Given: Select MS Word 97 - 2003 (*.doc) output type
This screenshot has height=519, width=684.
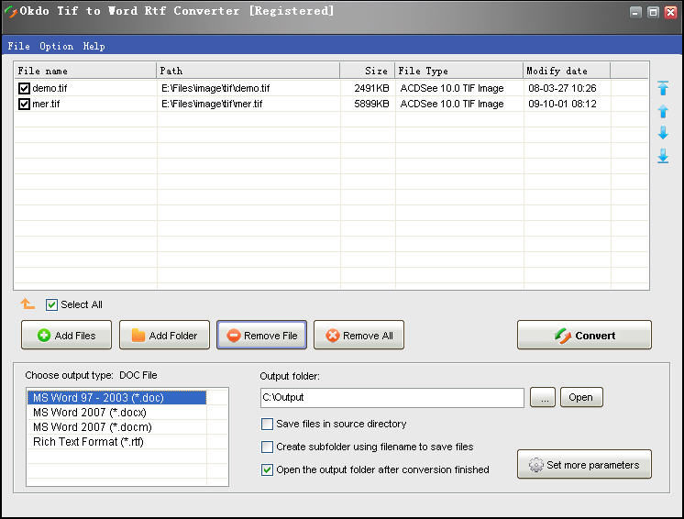Looking at the screenshot, I should click(116, 398).
